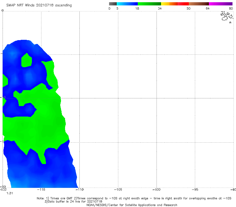Click the longitude label "-100"
236x207 pixels.
[157, 189]
